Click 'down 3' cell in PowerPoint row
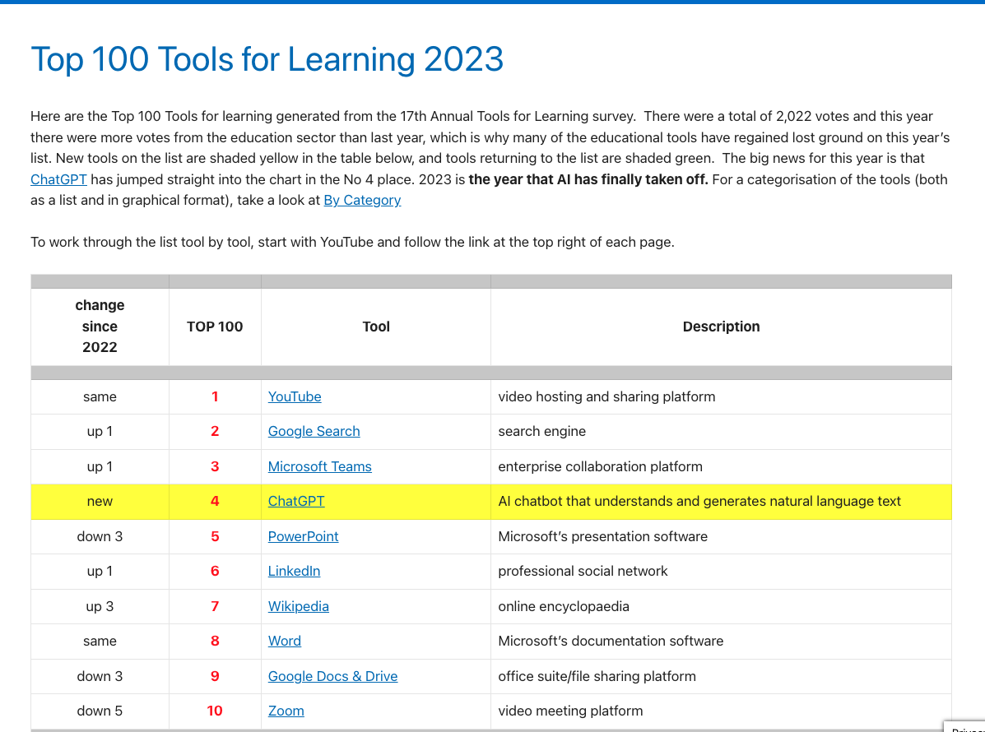 [100, 536]
